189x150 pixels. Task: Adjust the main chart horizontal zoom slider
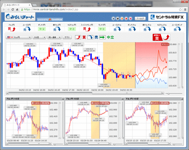click(168, 94)
